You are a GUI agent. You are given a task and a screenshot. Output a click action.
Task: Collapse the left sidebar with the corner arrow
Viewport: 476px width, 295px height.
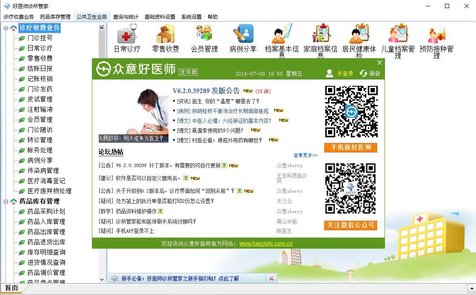point(102,27)
